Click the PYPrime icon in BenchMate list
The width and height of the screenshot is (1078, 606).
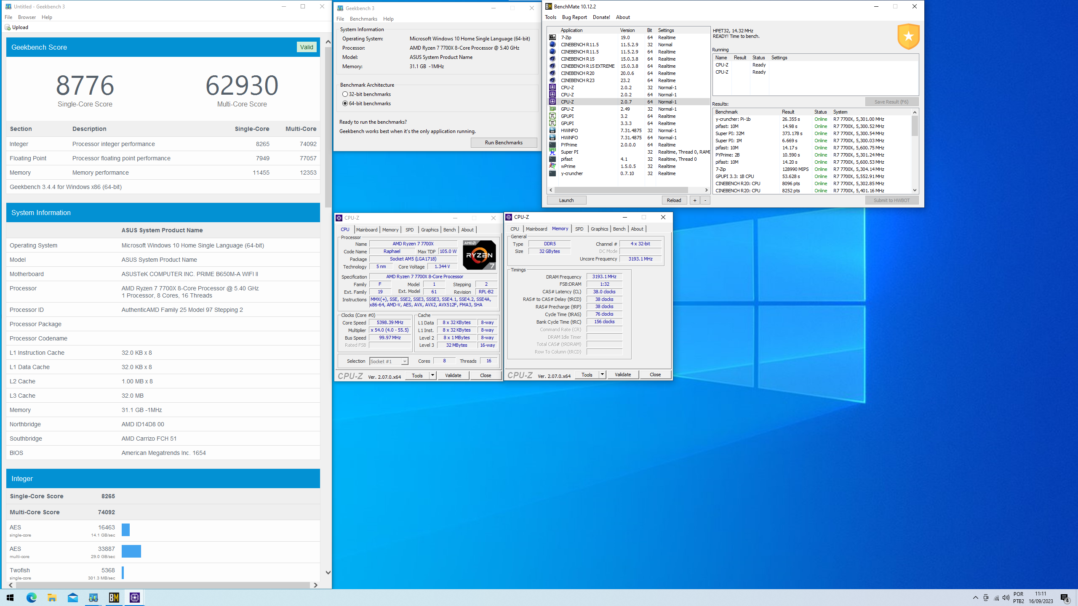pos(552,145)
